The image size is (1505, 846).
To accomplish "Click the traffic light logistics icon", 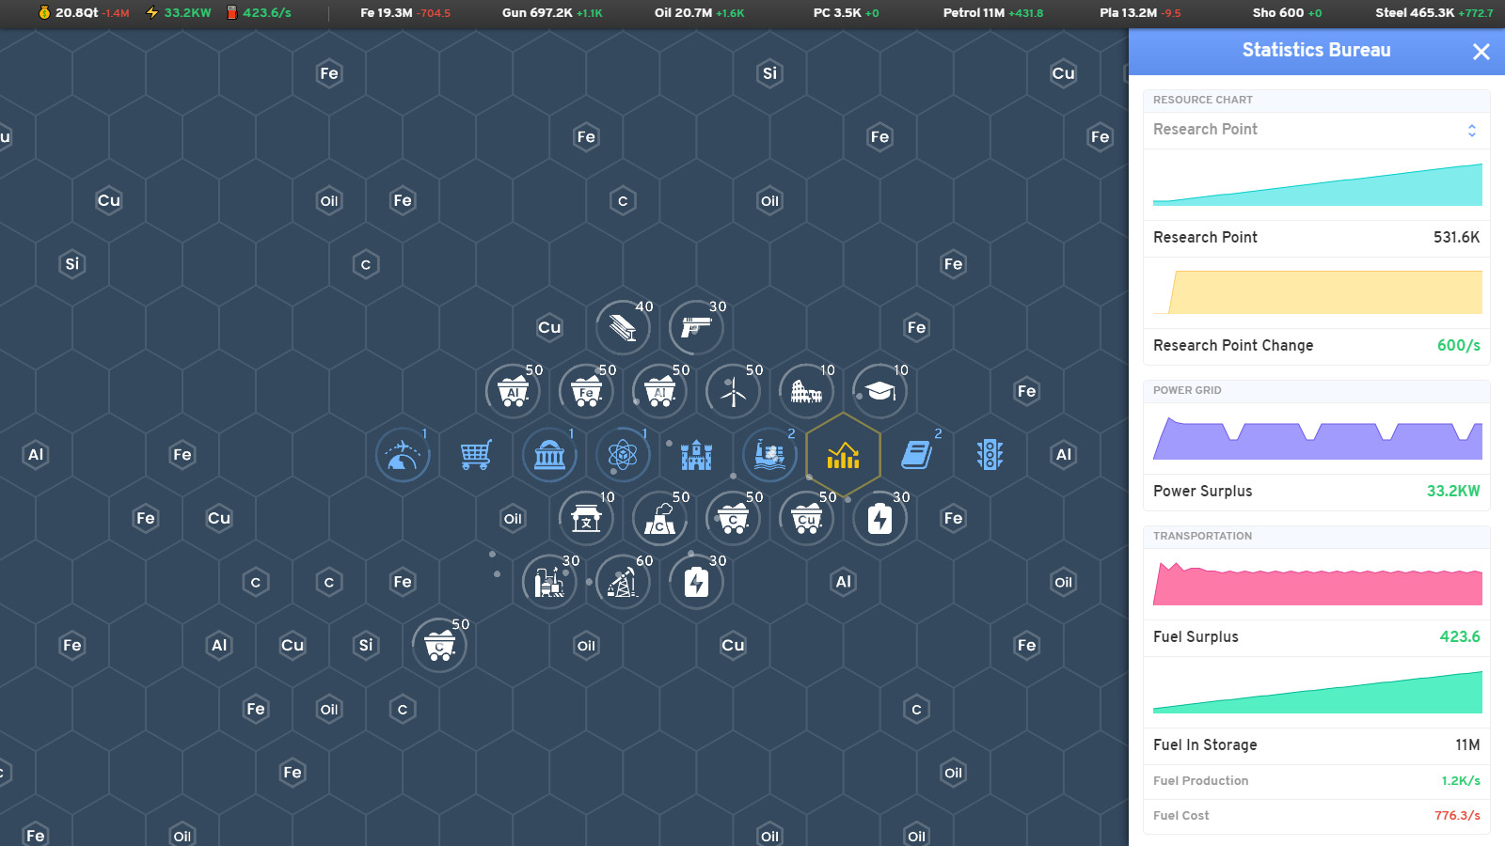I will tap(989, 454).
